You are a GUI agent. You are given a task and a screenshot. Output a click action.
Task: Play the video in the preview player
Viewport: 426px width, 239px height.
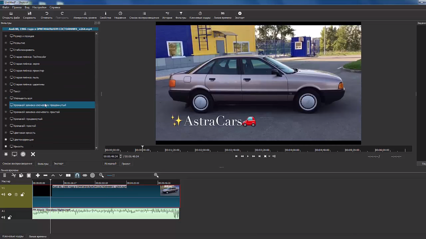248,156
